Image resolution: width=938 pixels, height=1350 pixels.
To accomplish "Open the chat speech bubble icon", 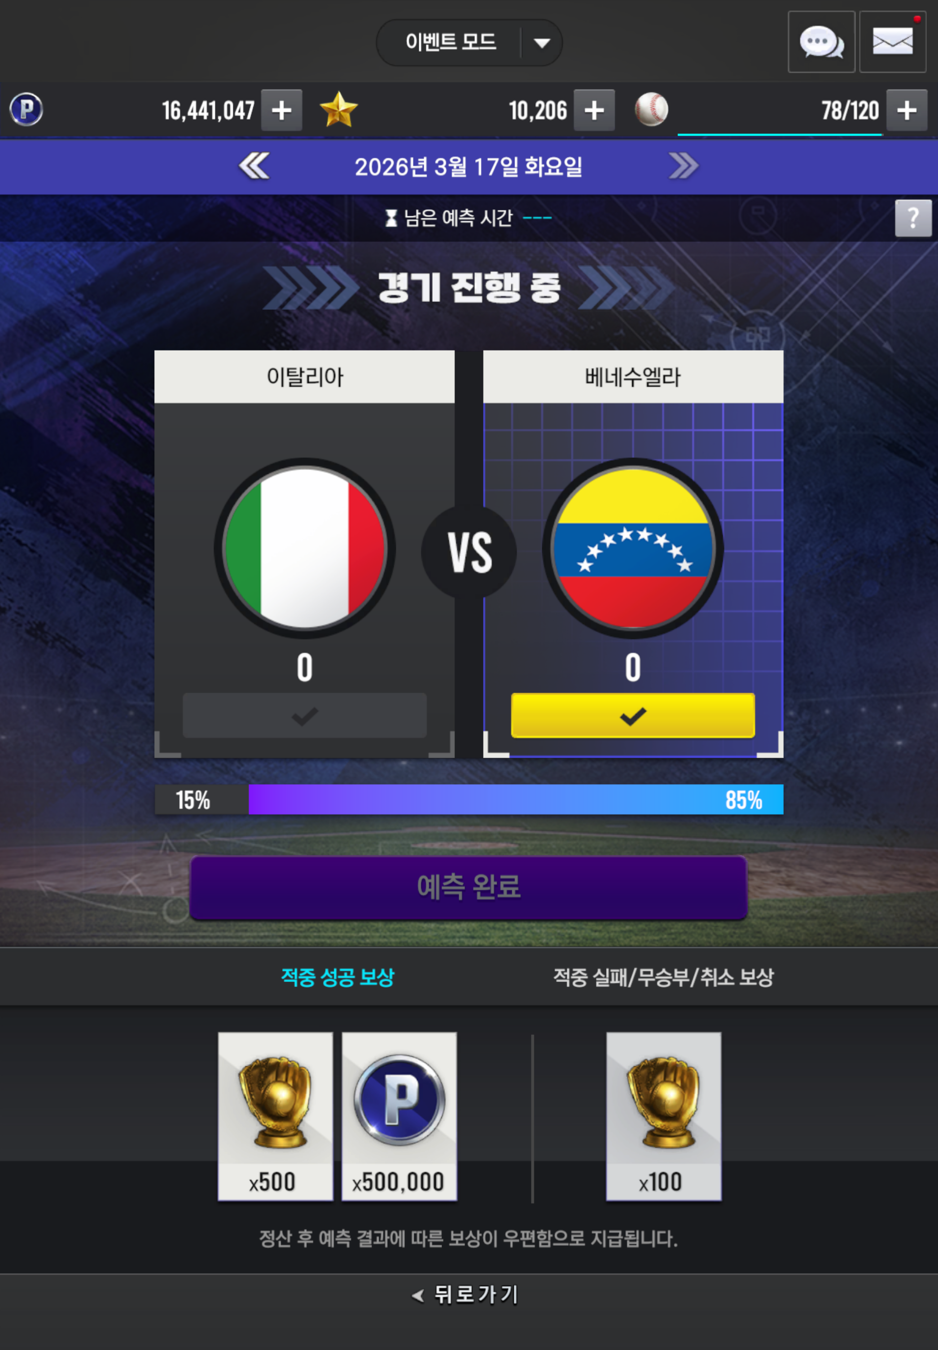I will point(821,42).
